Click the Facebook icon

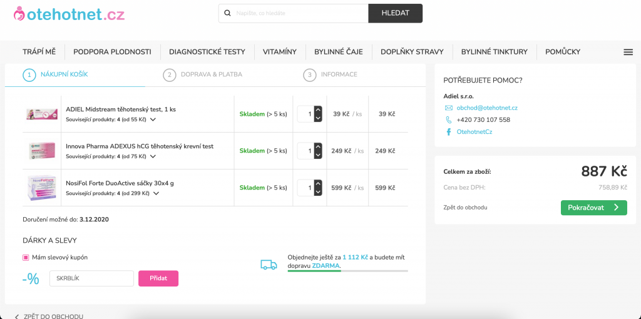(x=448, y=132)
